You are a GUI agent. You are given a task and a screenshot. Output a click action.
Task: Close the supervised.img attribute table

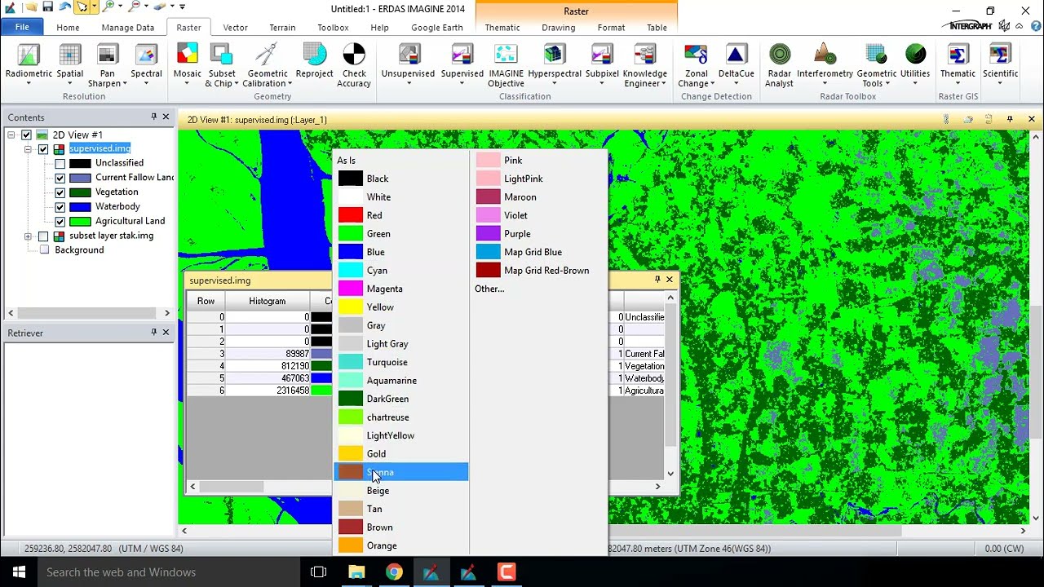(670, 279)
